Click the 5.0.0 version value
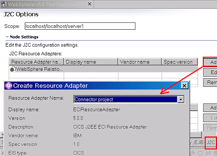217x156 pixels. (x=78, y=118)
